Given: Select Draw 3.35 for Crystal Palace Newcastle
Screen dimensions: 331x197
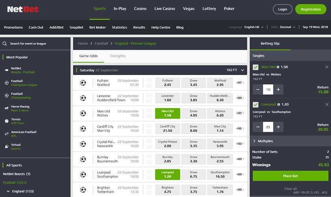Looking at the screenshot, I should 193,144.
